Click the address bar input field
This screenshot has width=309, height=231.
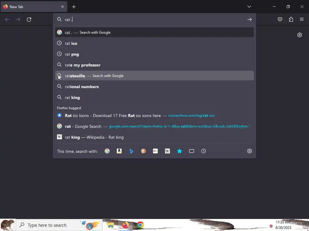[x=154, y=20]
